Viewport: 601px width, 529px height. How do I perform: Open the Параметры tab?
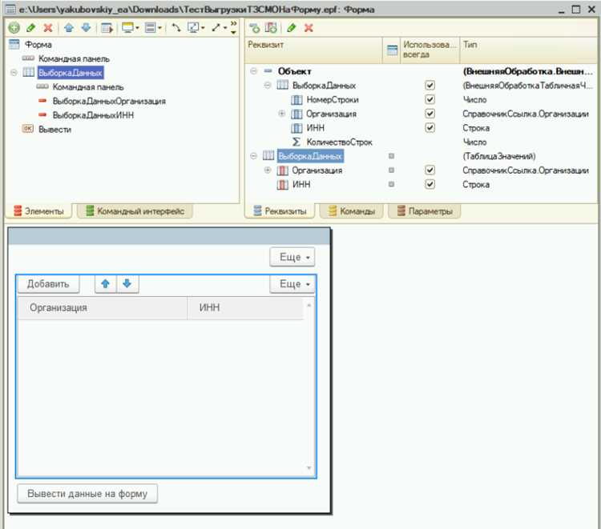click(x=425, y=211)
